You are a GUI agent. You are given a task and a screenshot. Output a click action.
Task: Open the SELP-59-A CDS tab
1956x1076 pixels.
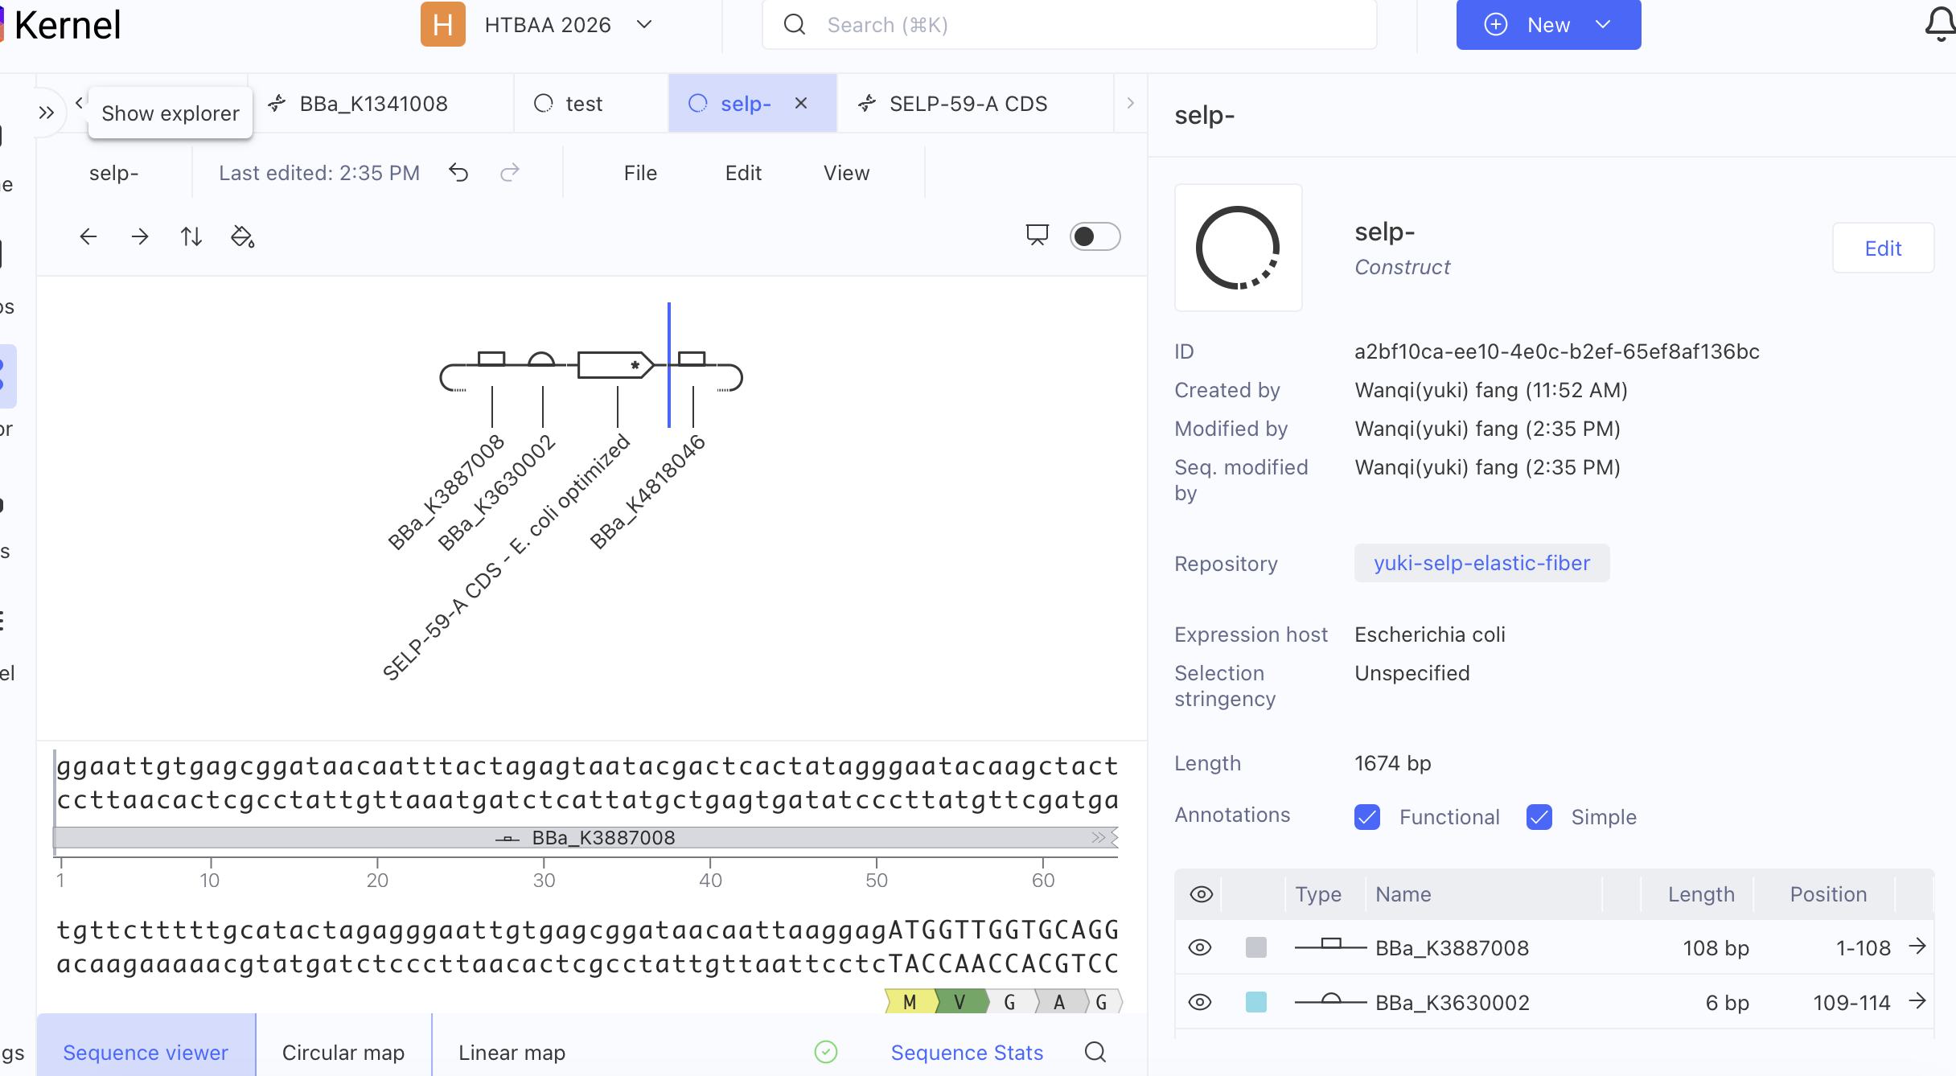click(975, 104)
